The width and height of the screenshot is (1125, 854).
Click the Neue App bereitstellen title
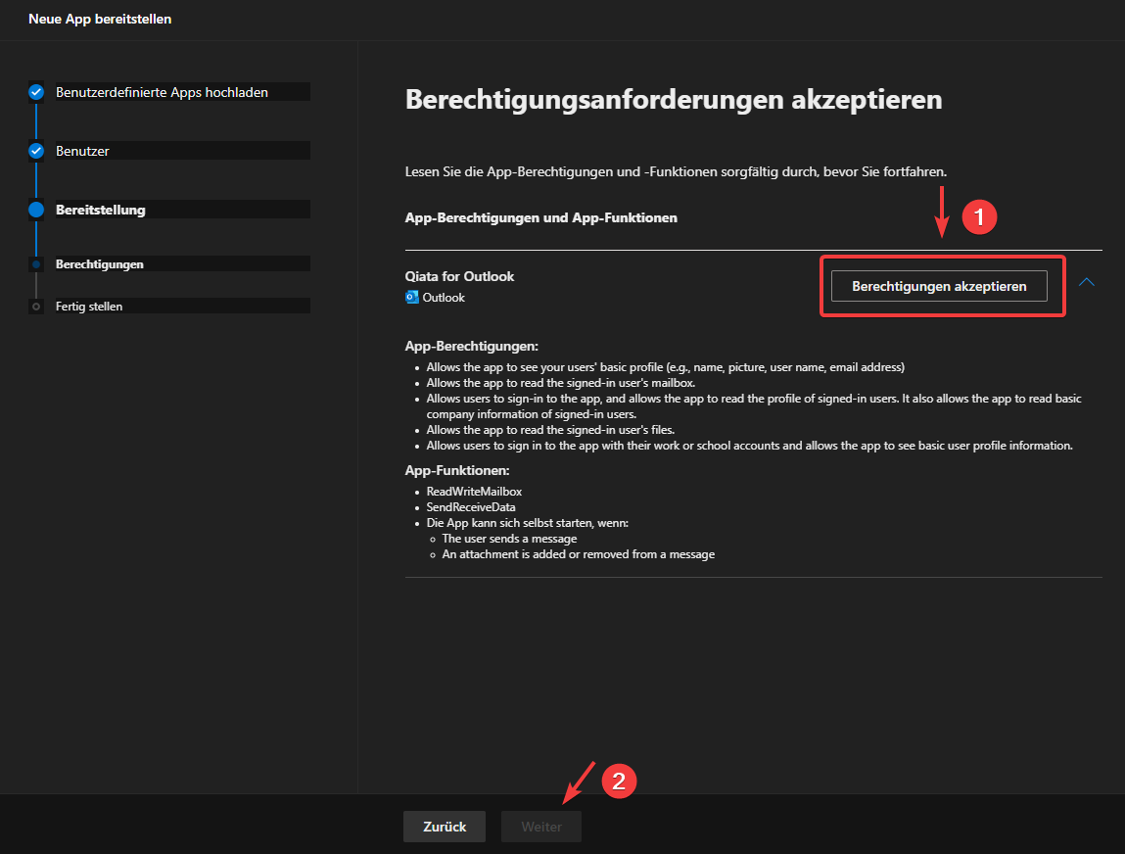coord(100,19)
